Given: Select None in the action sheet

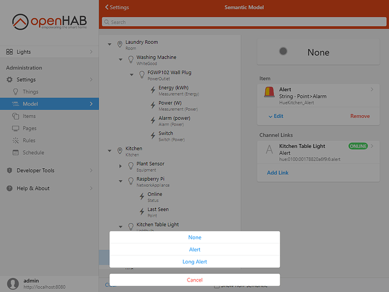Looking at the screenshot, I should (x=194, y=237).
